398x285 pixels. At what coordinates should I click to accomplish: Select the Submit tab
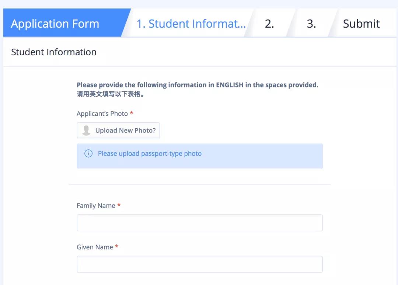(x=361, y=23)
